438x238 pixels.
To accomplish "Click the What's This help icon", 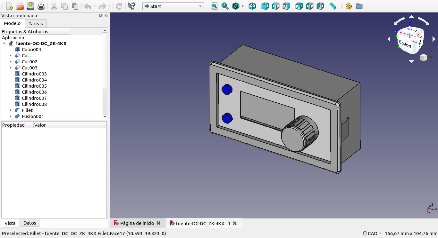I will click(x=131, y=6).
